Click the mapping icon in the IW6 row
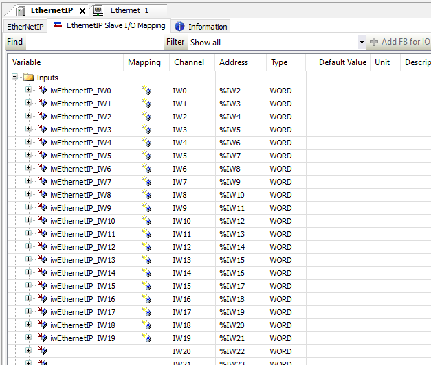The width and height of the screenshot is (431, 365). click(x=146, y=168)
